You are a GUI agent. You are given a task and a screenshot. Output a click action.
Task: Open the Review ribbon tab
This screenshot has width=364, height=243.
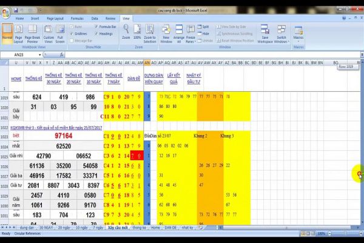point(110,18)
